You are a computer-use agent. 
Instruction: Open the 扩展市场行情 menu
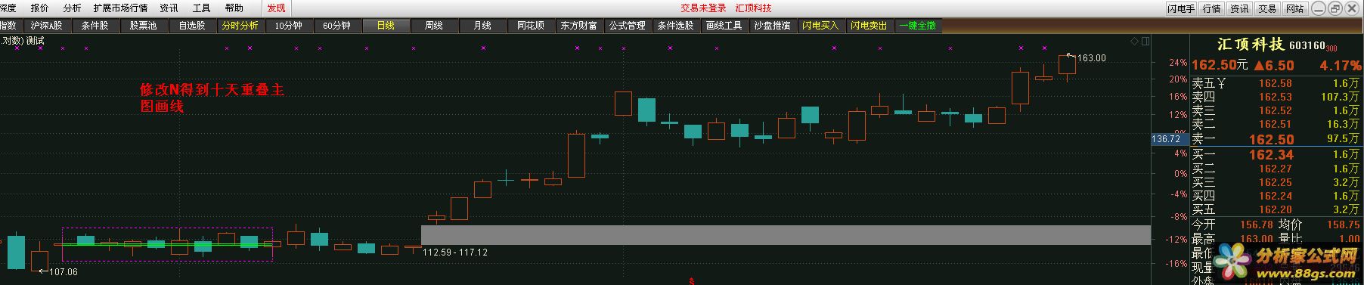coord(121,8)
